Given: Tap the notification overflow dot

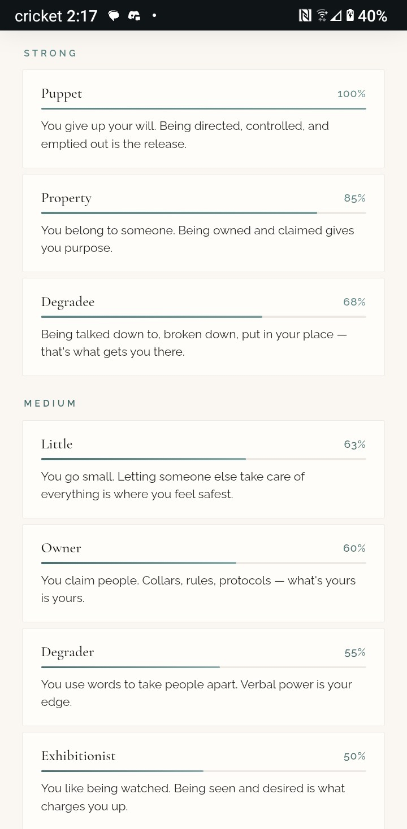Looking at the screenshot, I should (154, 16).
